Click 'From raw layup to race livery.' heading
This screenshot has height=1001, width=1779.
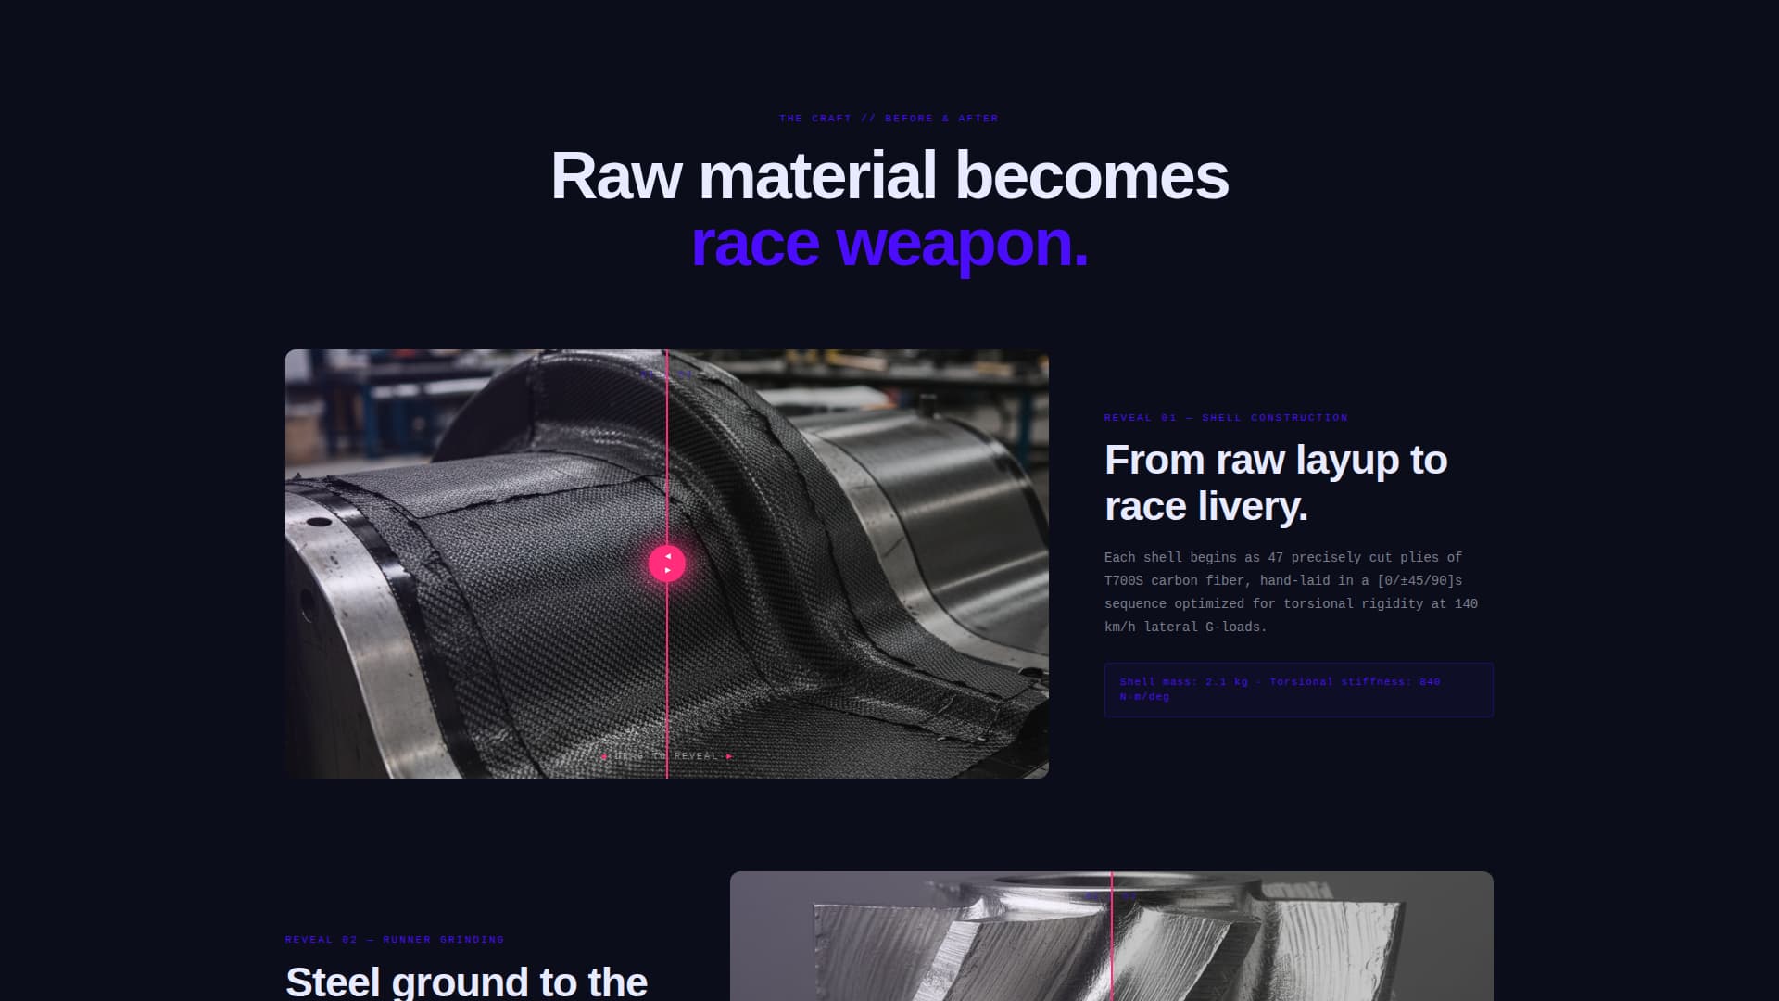tap(1276, 483)
